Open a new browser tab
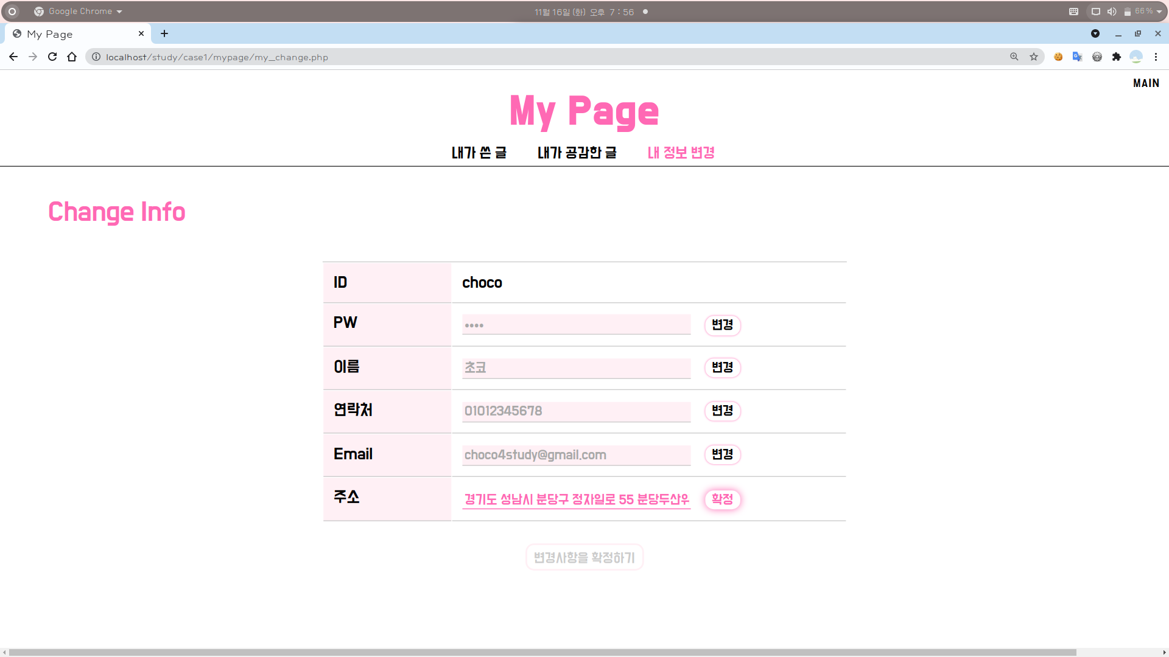 pyautogui.click(x=164, y=33)
